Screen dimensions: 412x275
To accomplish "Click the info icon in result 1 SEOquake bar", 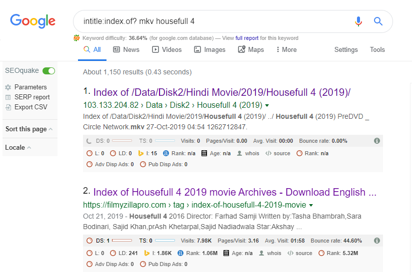I will 377,141.
